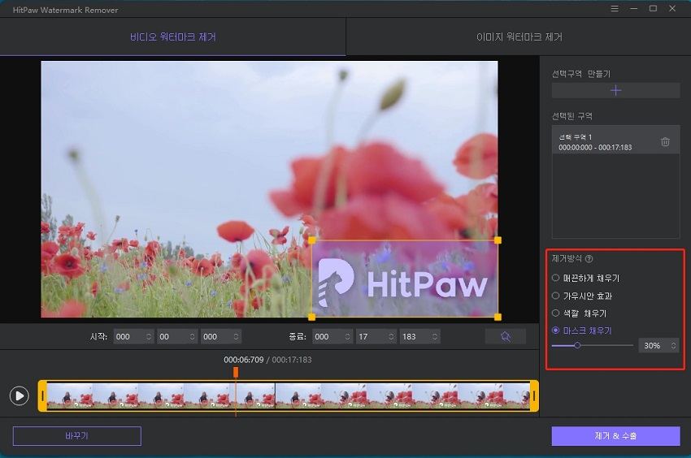
Task: Click stepper arrows of end 183 field
Action: (435, 336)
